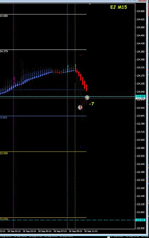Click the 124.690 price scale value
The image size is (149, 238).
(141, 11)
